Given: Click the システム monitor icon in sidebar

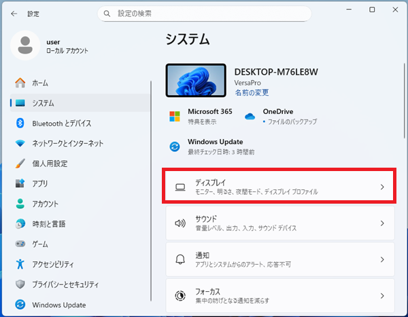Looking at the screenshot, I should (20, 103).
